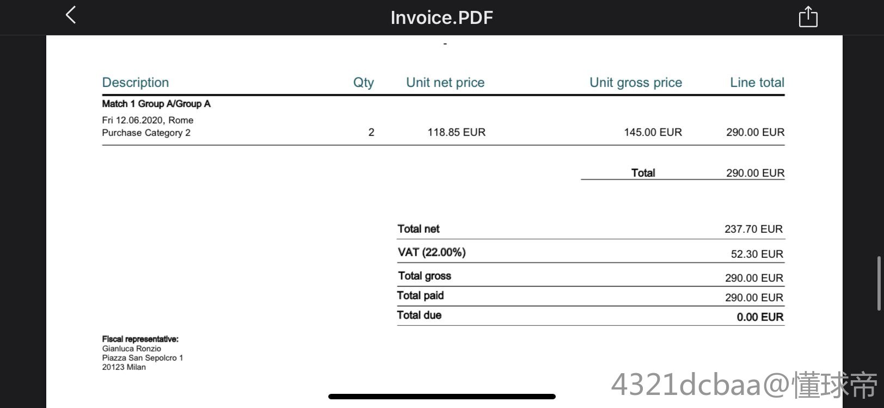884x408 pixels.
Task: Select the Unit gross price header
Action: point(635,83)
